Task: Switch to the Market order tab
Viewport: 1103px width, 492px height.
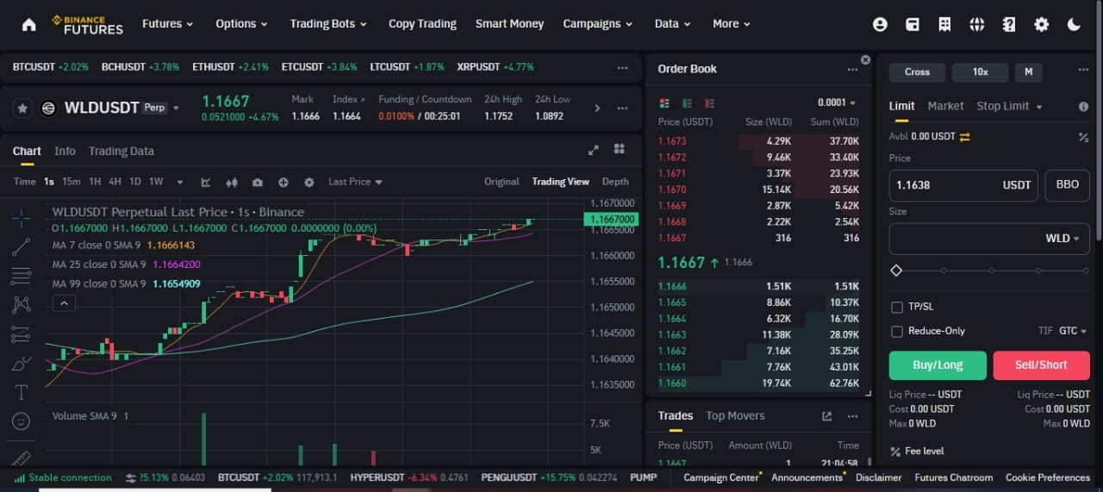Action: (945, 106)
